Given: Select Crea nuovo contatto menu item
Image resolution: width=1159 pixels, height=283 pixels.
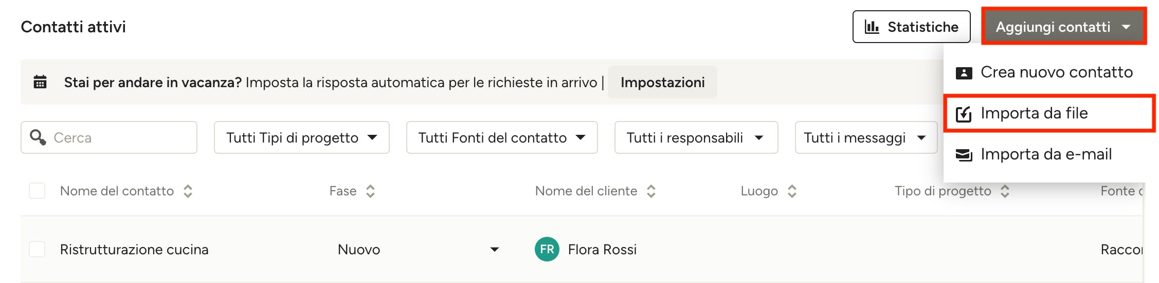Looking at the screenshot, I should coord(1056,72).
